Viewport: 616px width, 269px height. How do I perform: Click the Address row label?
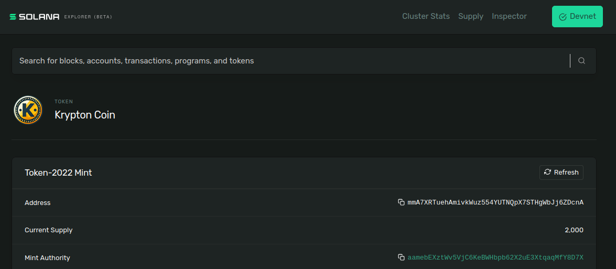38,203
